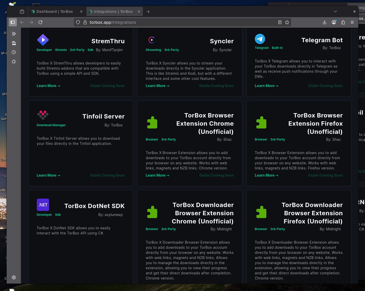The image size is (365, 291).
Task: Go back to previous page
Action: pyautogui.click(x=22, y=22)
